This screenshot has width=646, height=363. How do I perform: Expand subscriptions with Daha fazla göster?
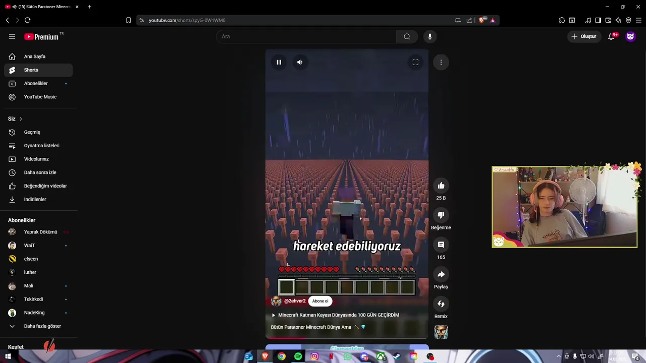coord(38,326)
